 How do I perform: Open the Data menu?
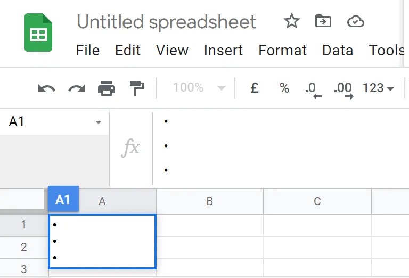(338, 51)
